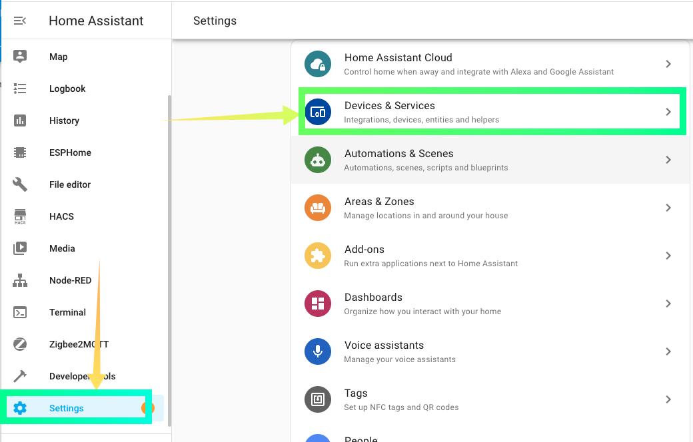Open Map from the sidebar

coord(84,57)
